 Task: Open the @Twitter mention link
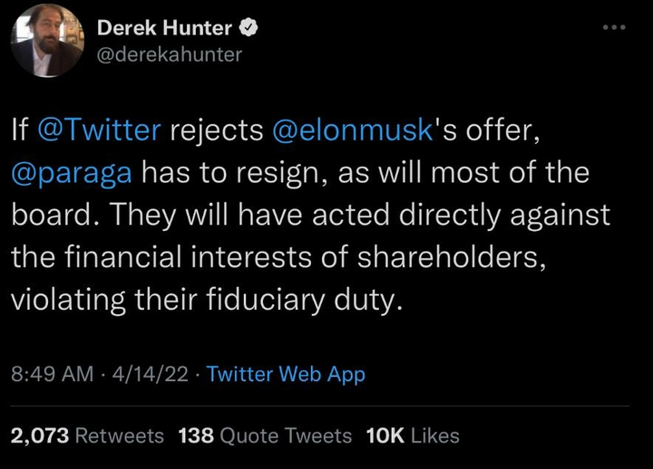point(100,130)
